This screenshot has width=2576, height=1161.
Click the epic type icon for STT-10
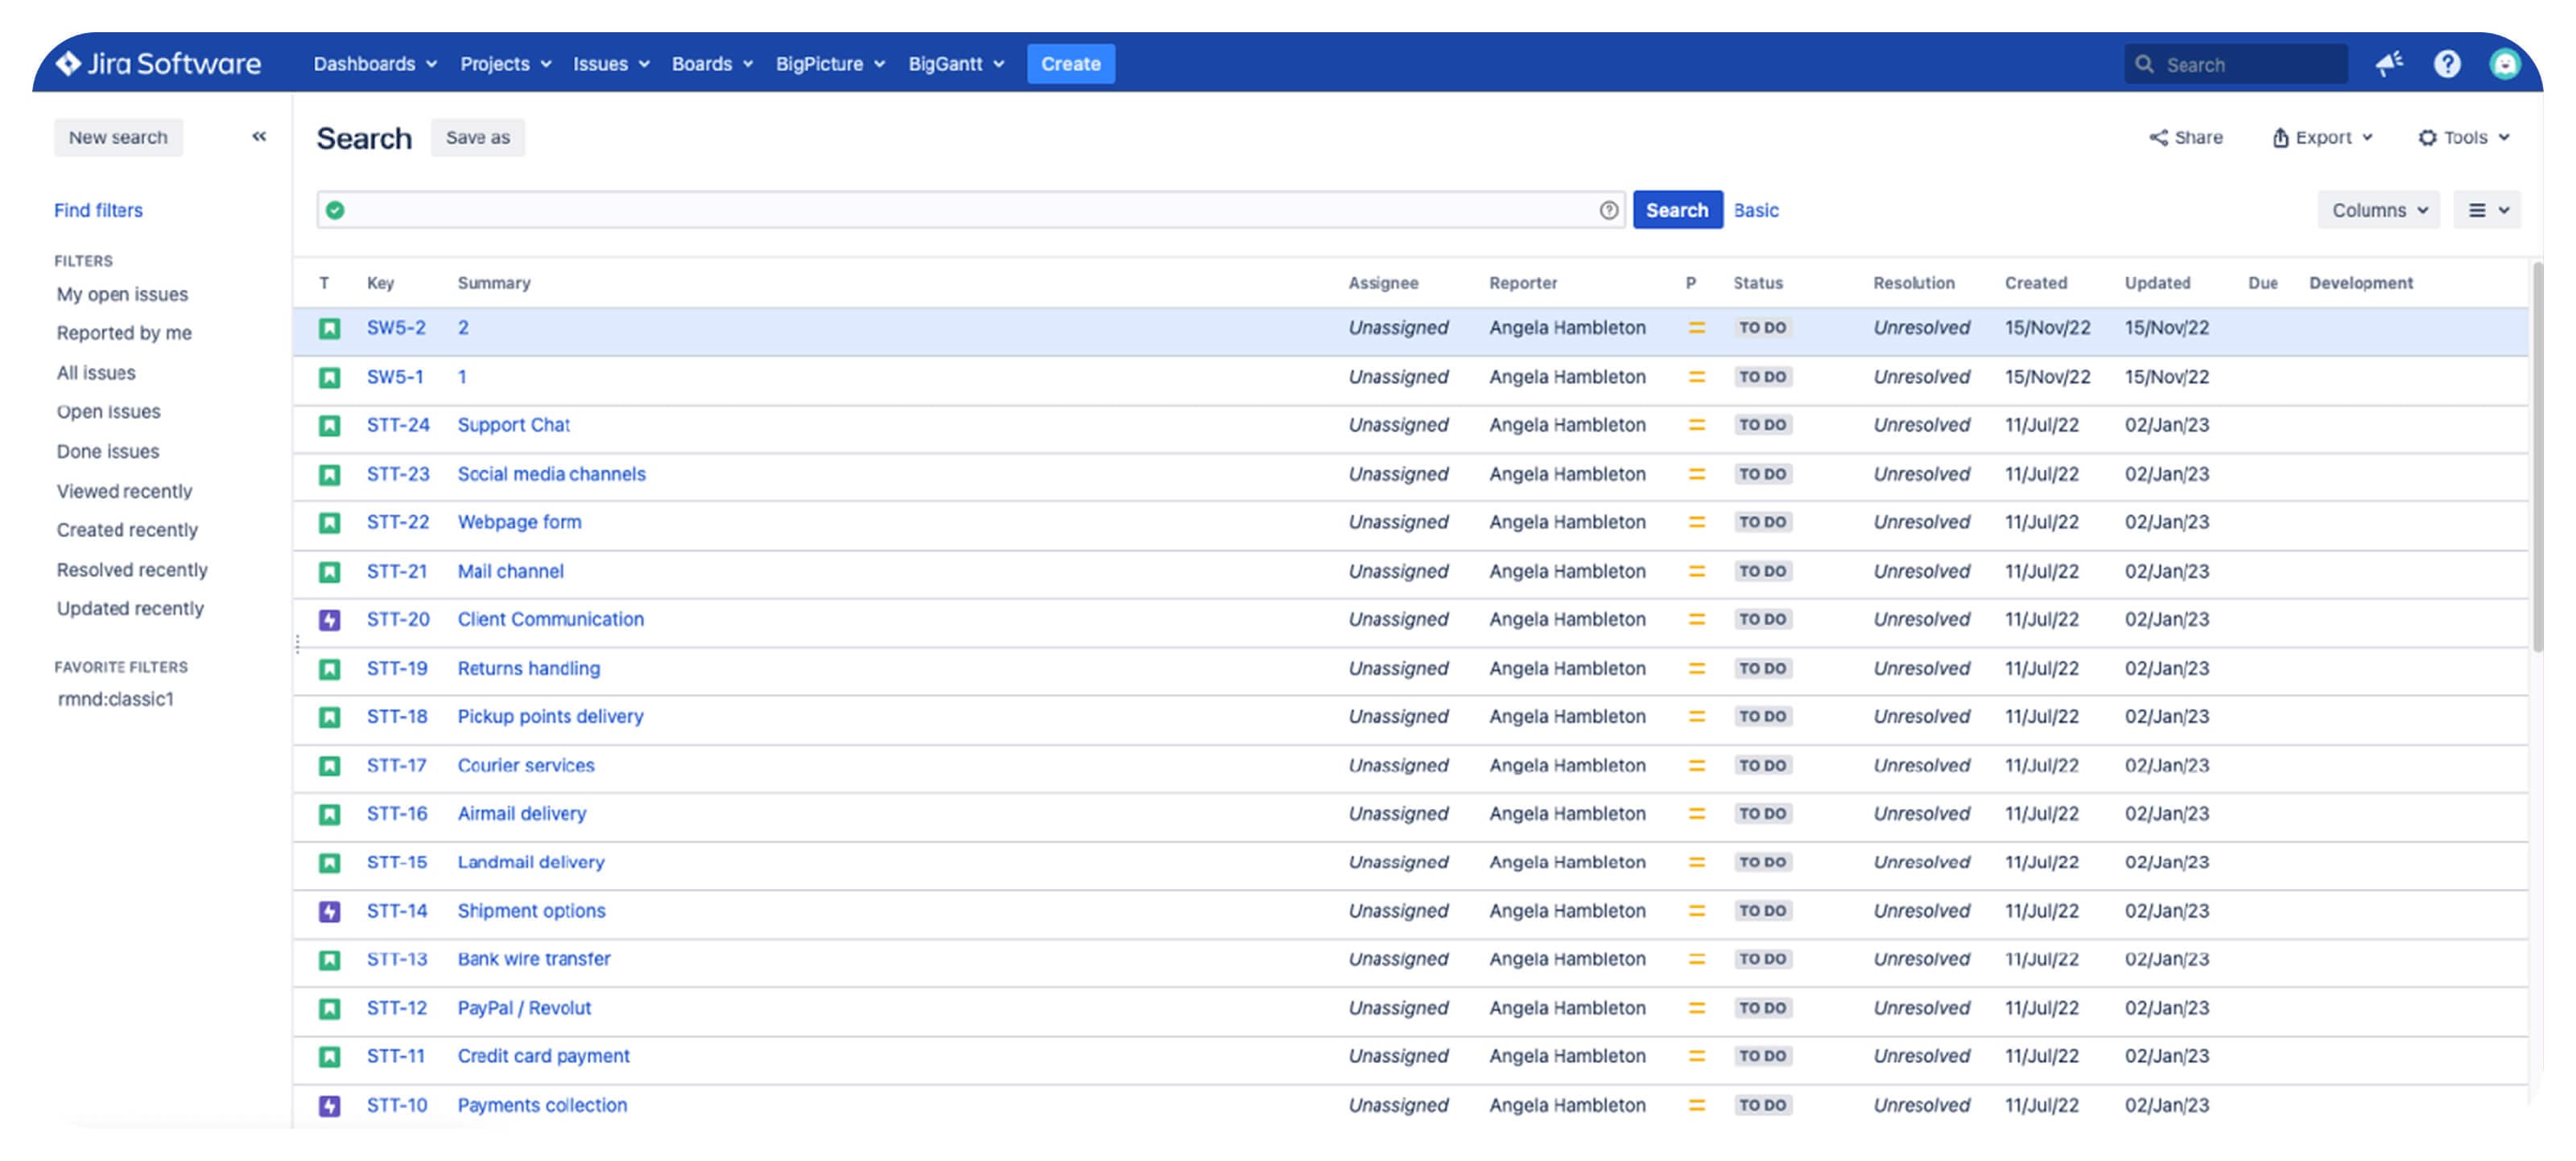click(x=329, y=1106)
